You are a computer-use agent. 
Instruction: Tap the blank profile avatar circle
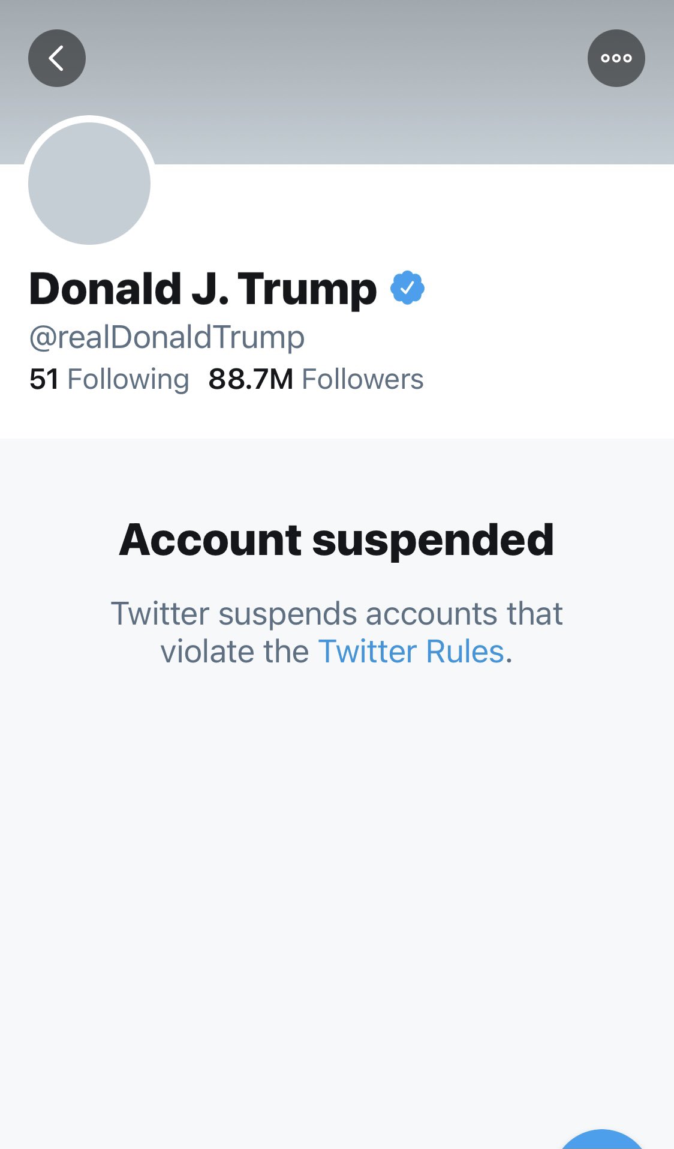(89, 183)
